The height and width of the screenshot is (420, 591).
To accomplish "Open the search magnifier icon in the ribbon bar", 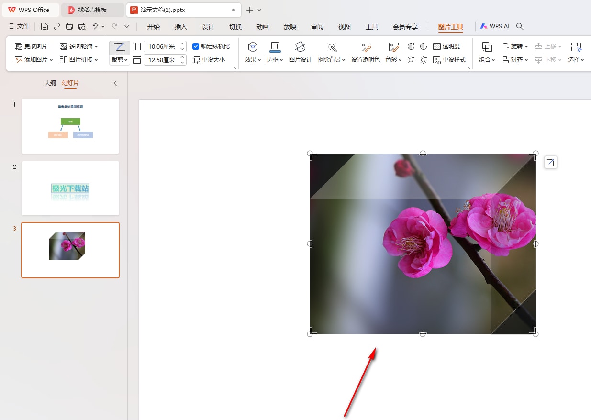I will coord(520,27).
